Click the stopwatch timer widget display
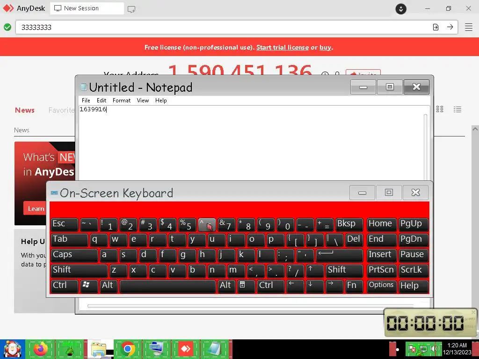 [425, 323]
